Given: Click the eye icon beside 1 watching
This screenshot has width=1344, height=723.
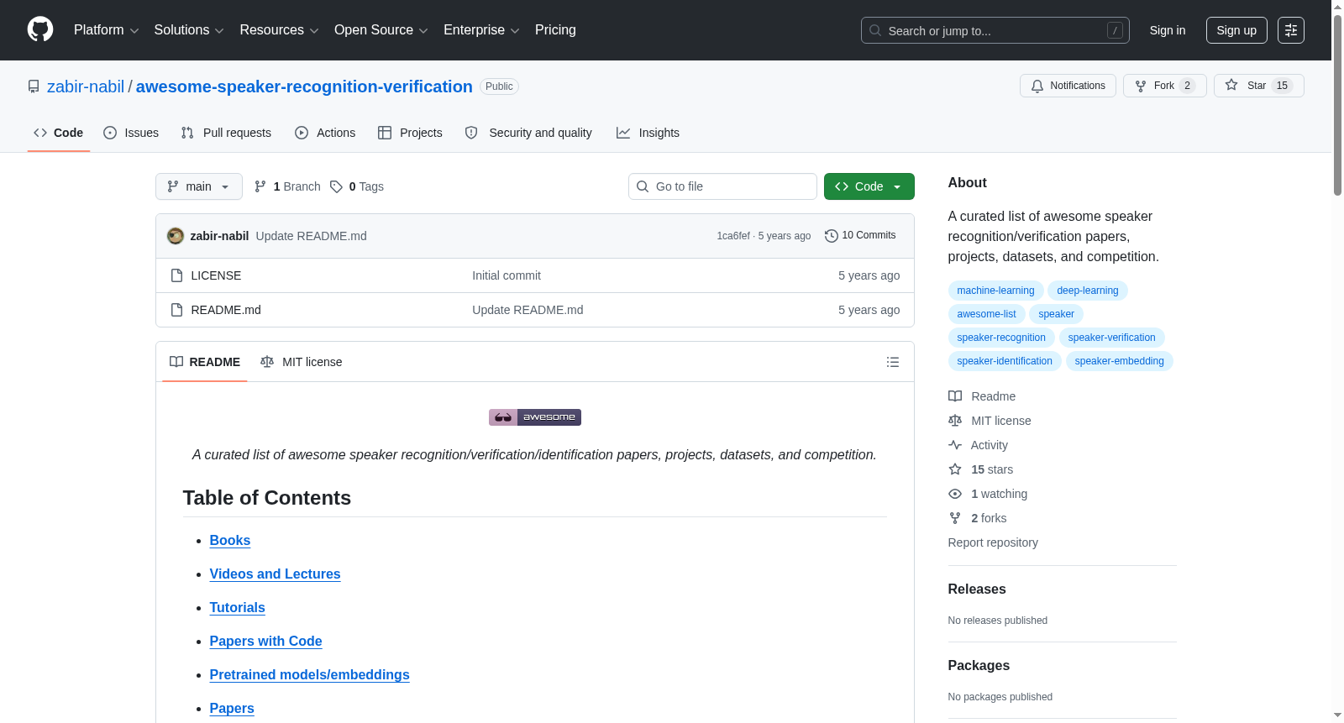Looking at the screenshot, I should [955, 494].
